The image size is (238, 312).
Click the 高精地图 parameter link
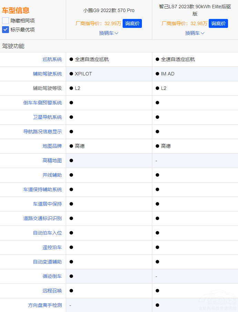point(52,160)
